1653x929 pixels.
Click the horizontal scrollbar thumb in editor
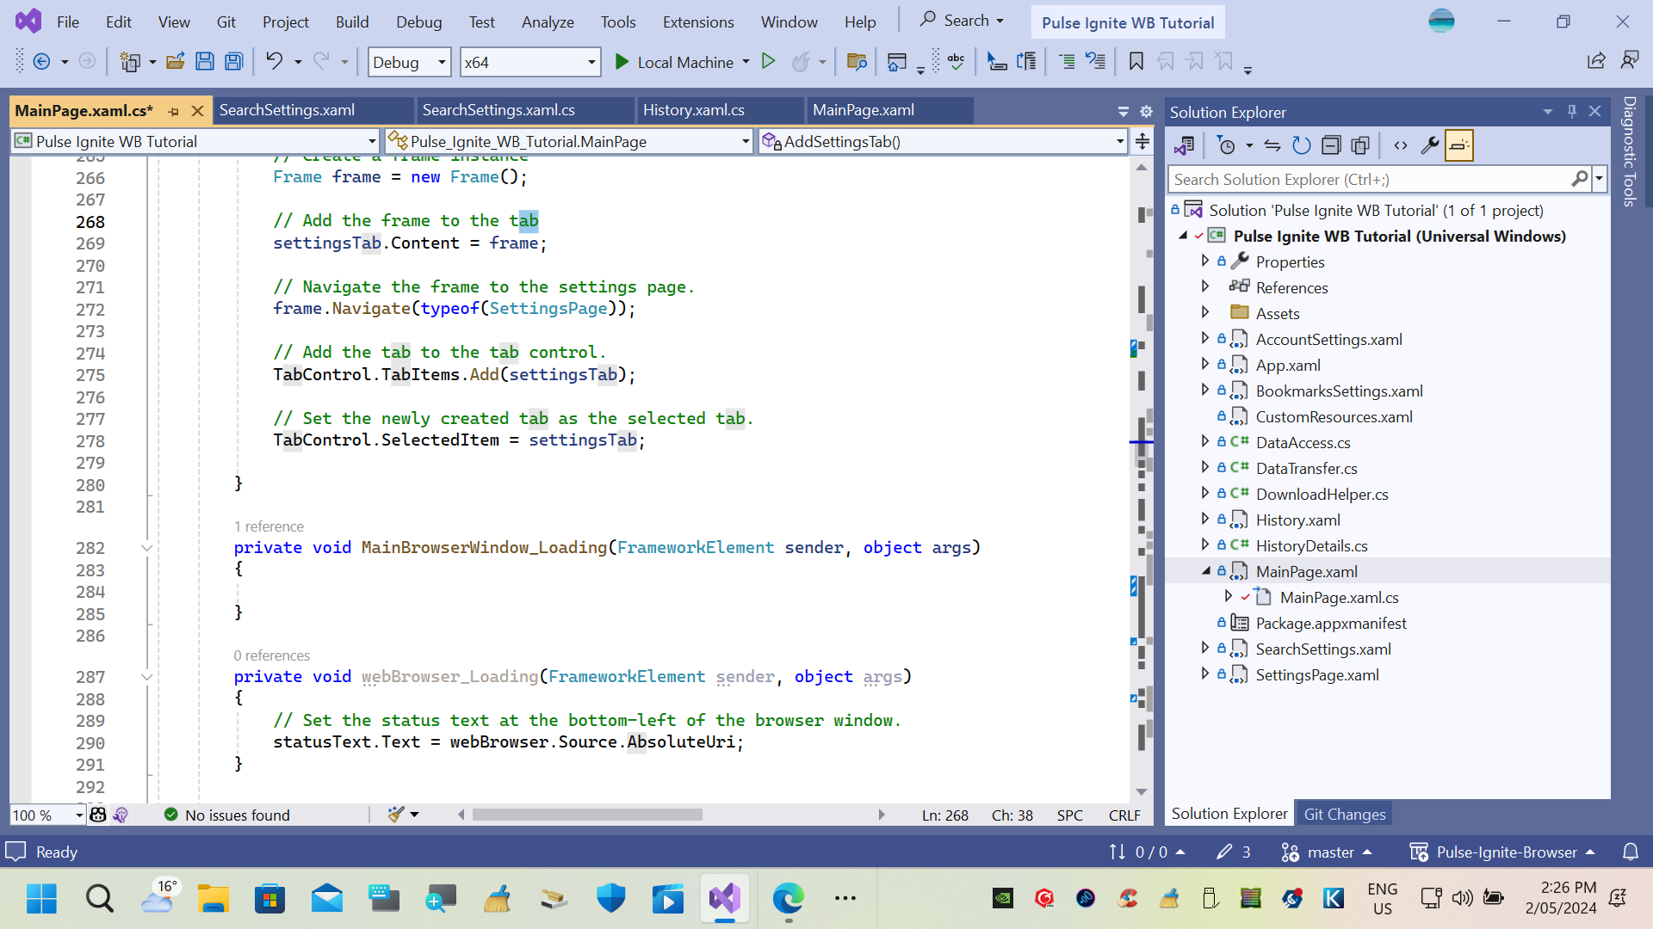click(x=587, y=815)
